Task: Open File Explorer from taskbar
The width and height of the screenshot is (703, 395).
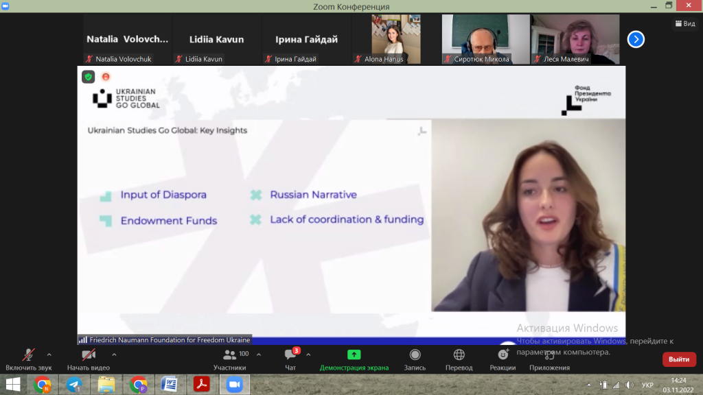Action: click(x=106, y=385)
